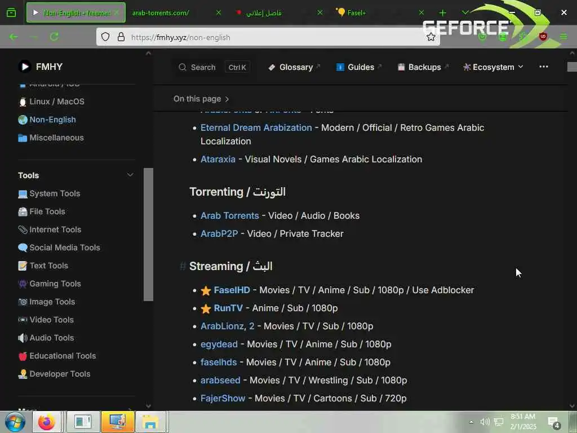
Task: Open Backups in the nav bar
Action: tap(423, 67)
